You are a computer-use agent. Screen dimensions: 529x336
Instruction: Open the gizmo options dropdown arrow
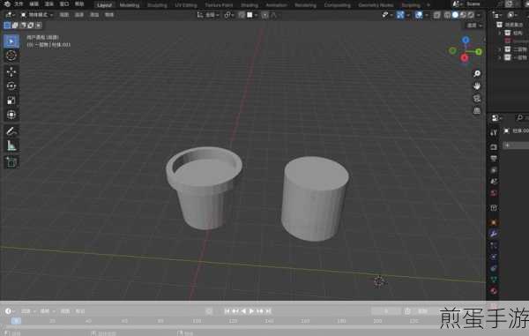[408, 15]
